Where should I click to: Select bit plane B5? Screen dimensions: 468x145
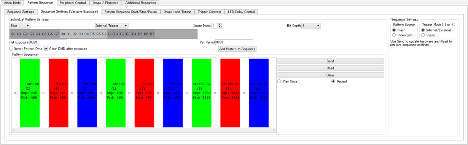[x=140, y=34]
